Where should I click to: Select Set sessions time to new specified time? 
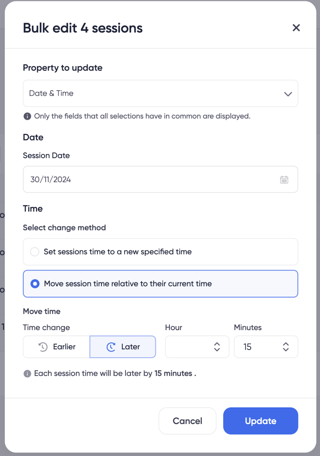(x=160, y=252)
